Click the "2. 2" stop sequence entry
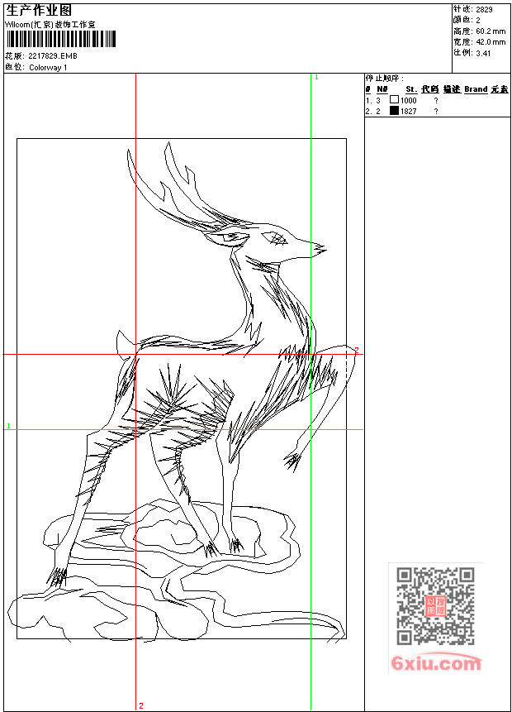This screenshot has height=712, width=512. tap(373, 112)
